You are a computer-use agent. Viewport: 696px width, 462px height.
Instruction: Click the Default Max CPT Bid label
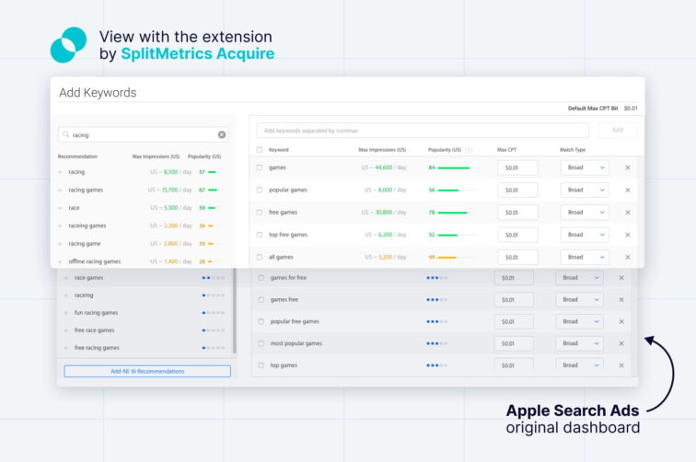point(593,109)
